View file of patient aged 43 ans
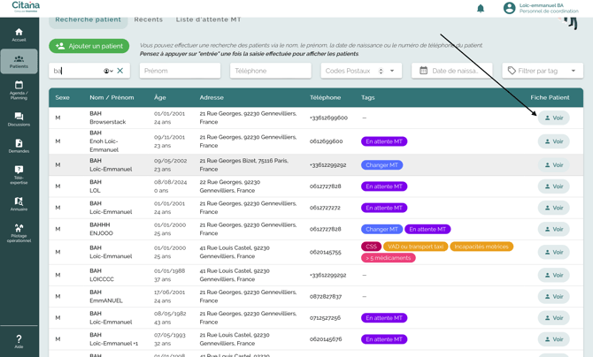Image resolution: width=593 pixels, height=357 pixels. pos(554,318)
